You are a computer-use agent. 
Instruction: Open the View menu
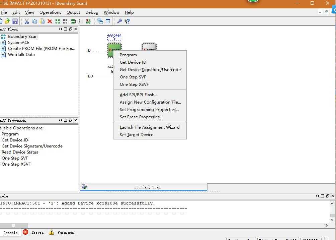pos(29,12)
